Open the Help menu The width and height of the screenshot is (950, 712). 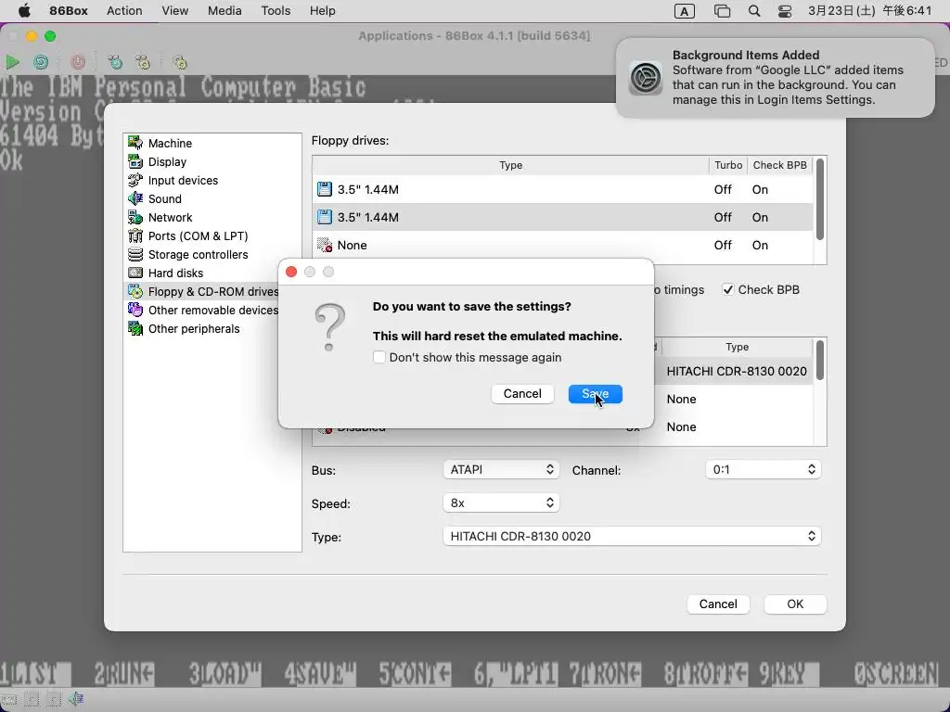click(322, 11)
